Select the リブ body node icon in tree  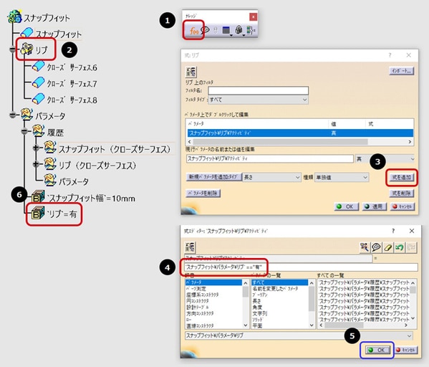[x=26, y=49]
